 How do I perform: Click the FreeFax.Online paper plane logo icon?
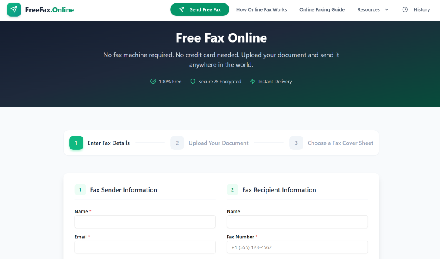[x=13, y=9]
